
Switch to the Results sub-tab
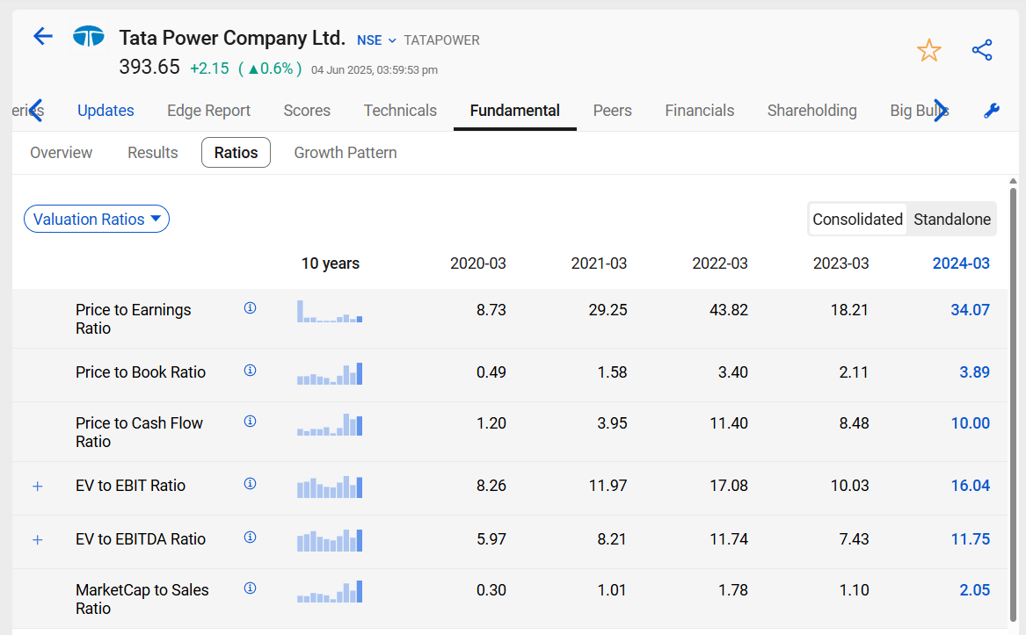pyautogui.click(x=152, y=152)
